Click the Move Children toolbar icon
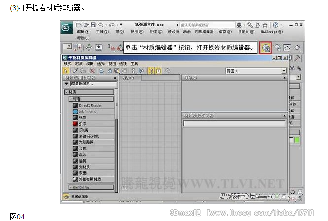 (x=102, y=71)
